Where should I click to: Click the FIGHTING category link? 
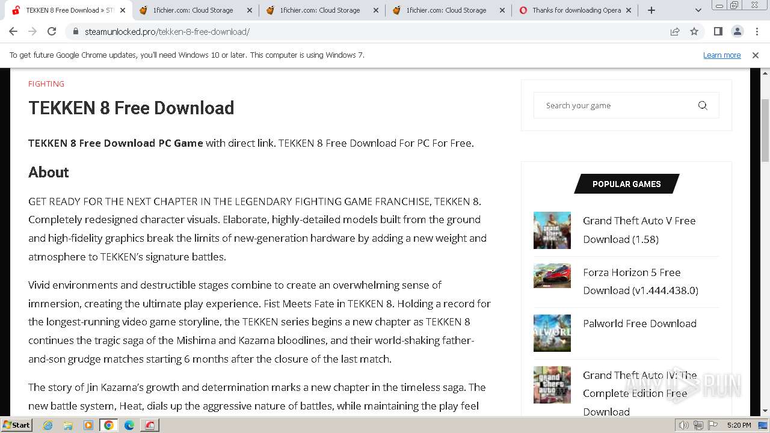[46, 84]
